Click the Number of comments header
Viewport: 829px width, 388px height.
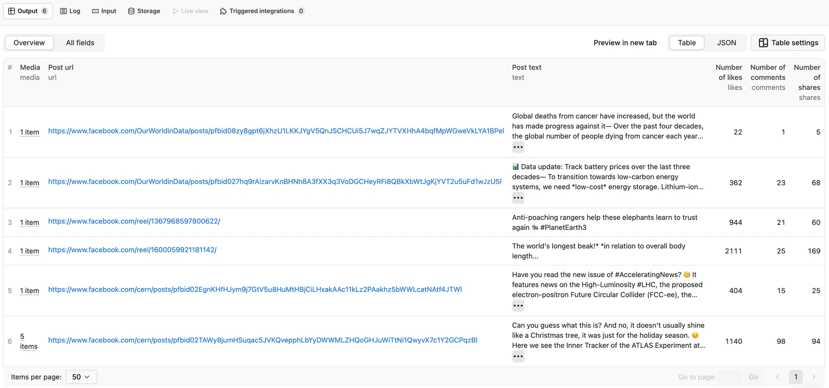768,72
